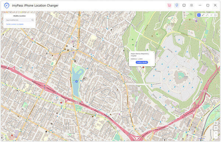This screenshot has height=142, width=221.
Task: Select the multi-stop route mode icon
Action: click(207, 15)
